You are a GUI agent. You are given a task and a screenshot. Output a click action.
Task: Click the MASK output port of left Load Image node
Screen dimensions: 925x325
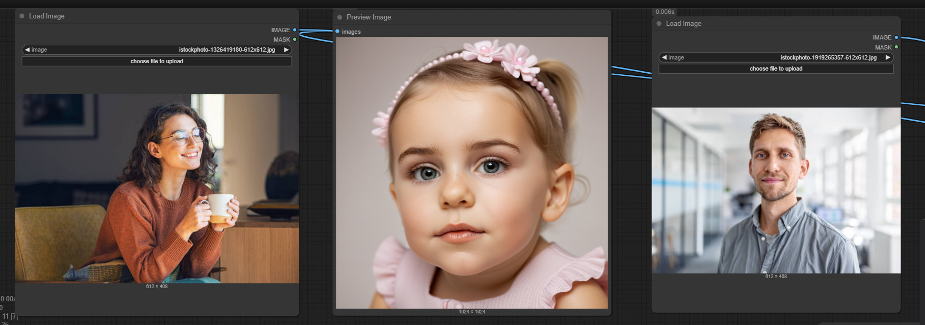coord(295,40)
